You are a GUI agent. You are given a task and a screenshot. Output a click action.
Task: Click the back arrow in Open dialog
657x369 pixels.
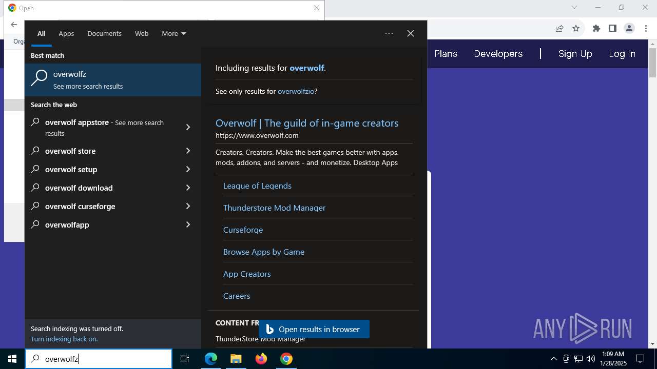coord(14,25)
